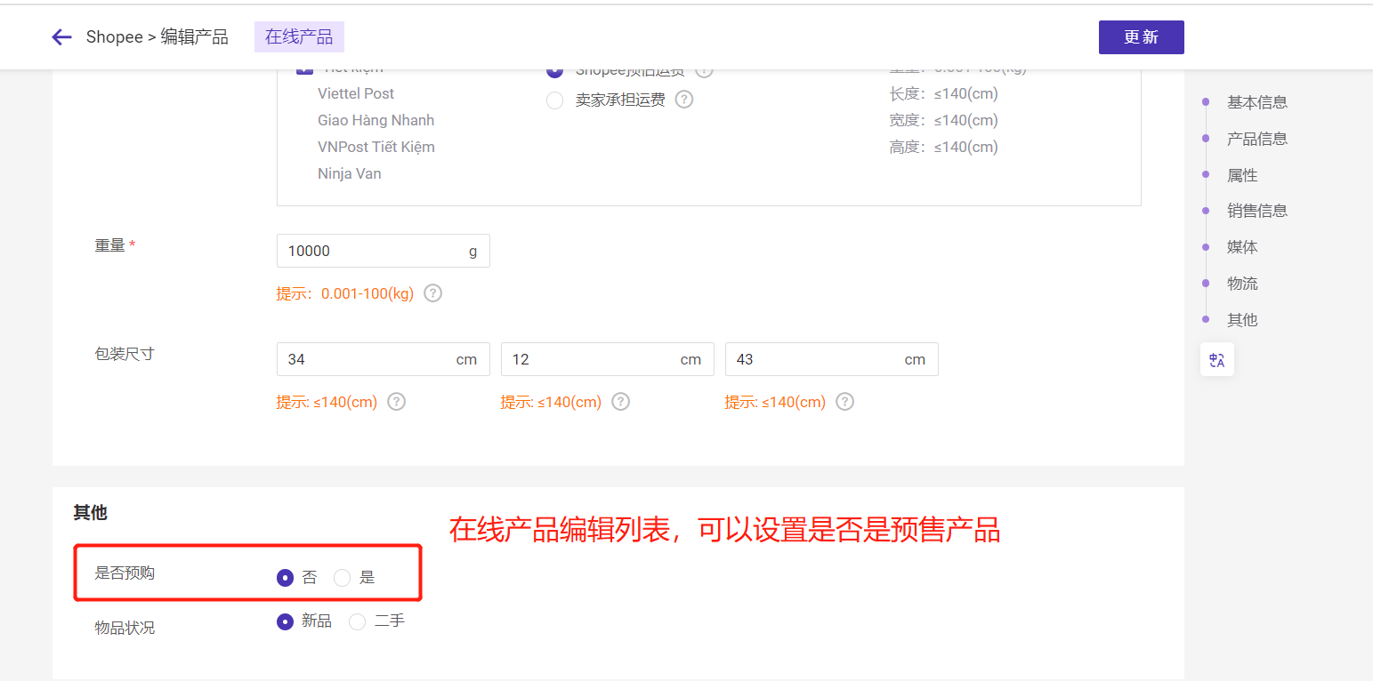The image size is (1373, 681).
Task: Select 二手 for 物品状况
Action: pyautogui.click(x=358, y=622)
